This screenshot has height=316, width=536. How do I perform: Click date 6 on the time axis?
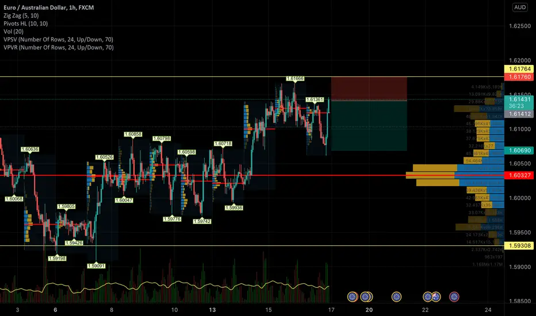point(55,310)
